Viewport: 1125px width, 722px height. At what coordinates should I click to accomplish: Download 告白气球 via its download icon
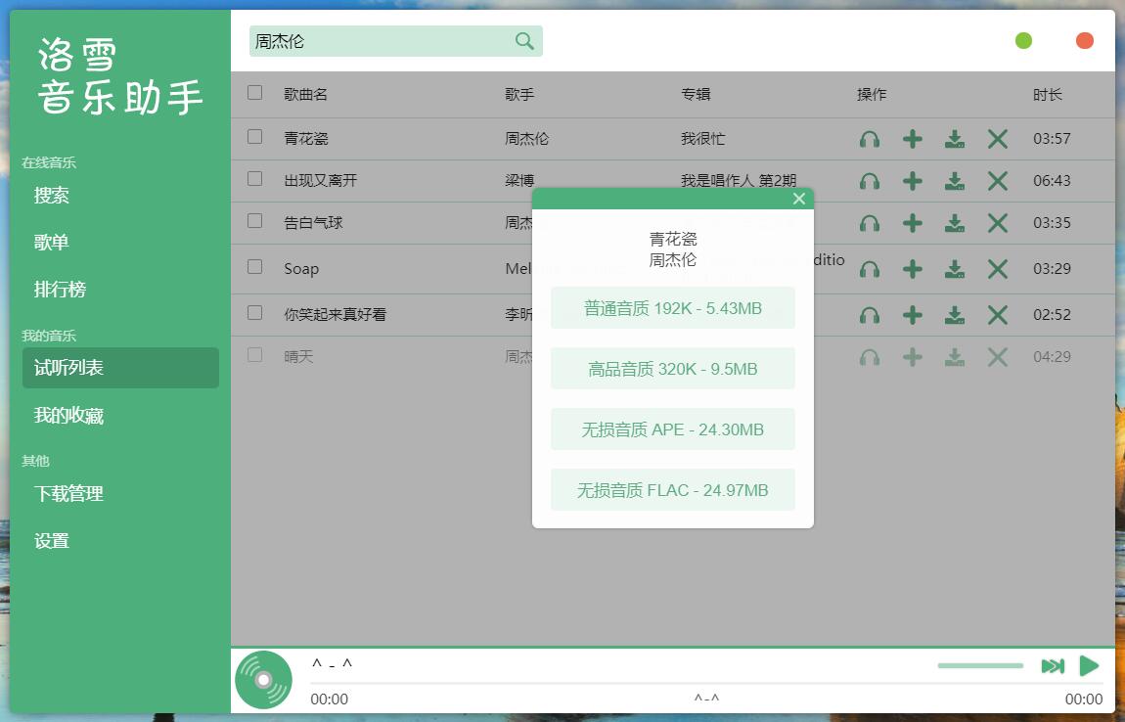[x=955, y=222]
